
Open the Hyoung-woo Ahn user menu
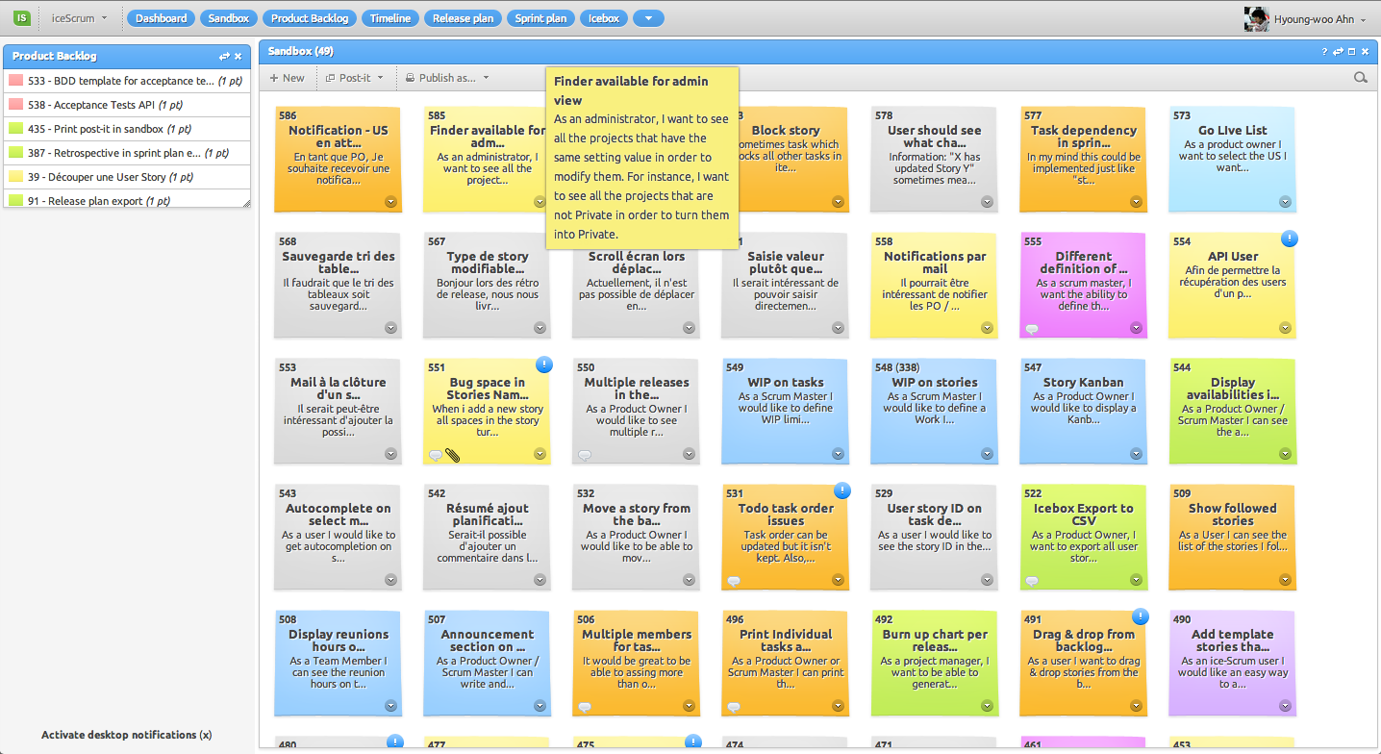click(1319, 19)
